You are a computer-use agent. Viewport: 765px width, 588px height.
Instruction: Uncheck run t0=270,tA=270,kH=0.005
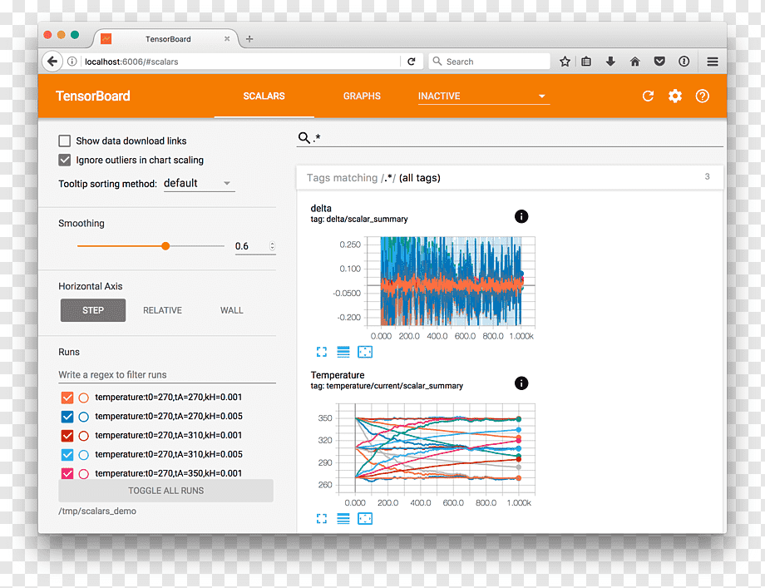tap(67, 417)
